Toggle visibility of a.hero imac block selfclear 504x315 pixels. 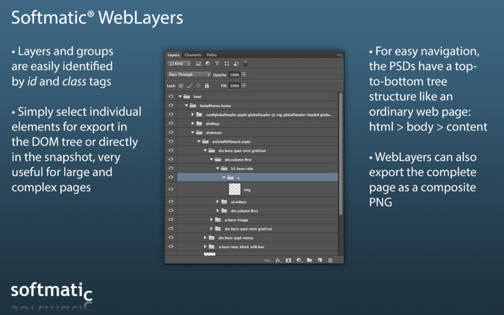[171, 247]
